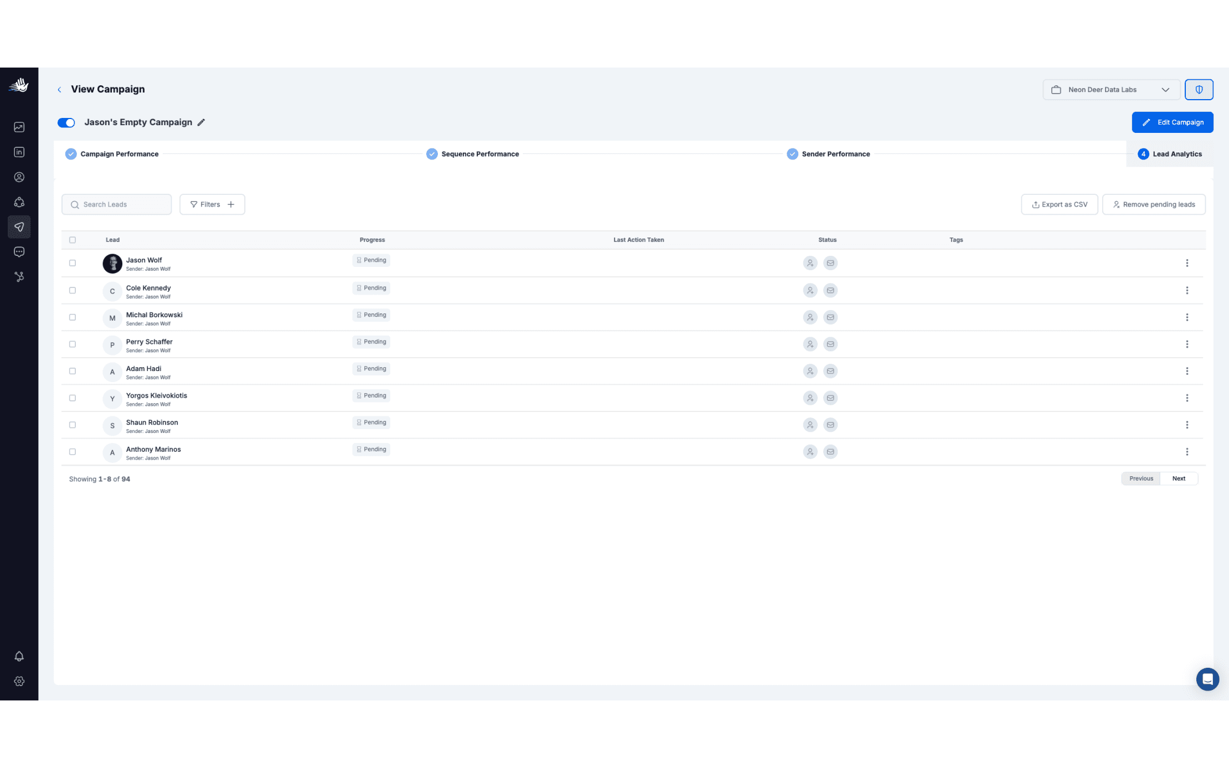1229x768 pixels.
Task: Go back using the left chevron
Action: pyautogui.click(x=59, y=90)
